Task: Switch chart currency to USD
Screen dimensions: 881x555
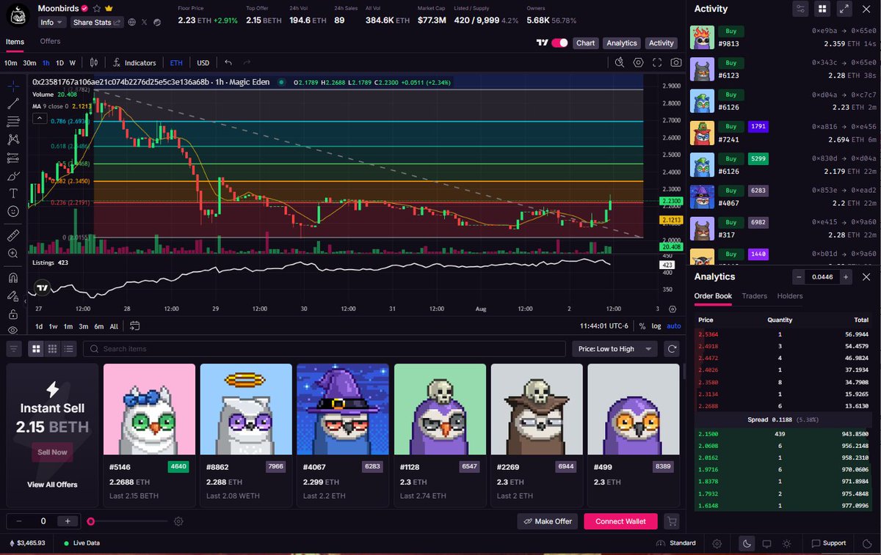Action: click(203, 63)
